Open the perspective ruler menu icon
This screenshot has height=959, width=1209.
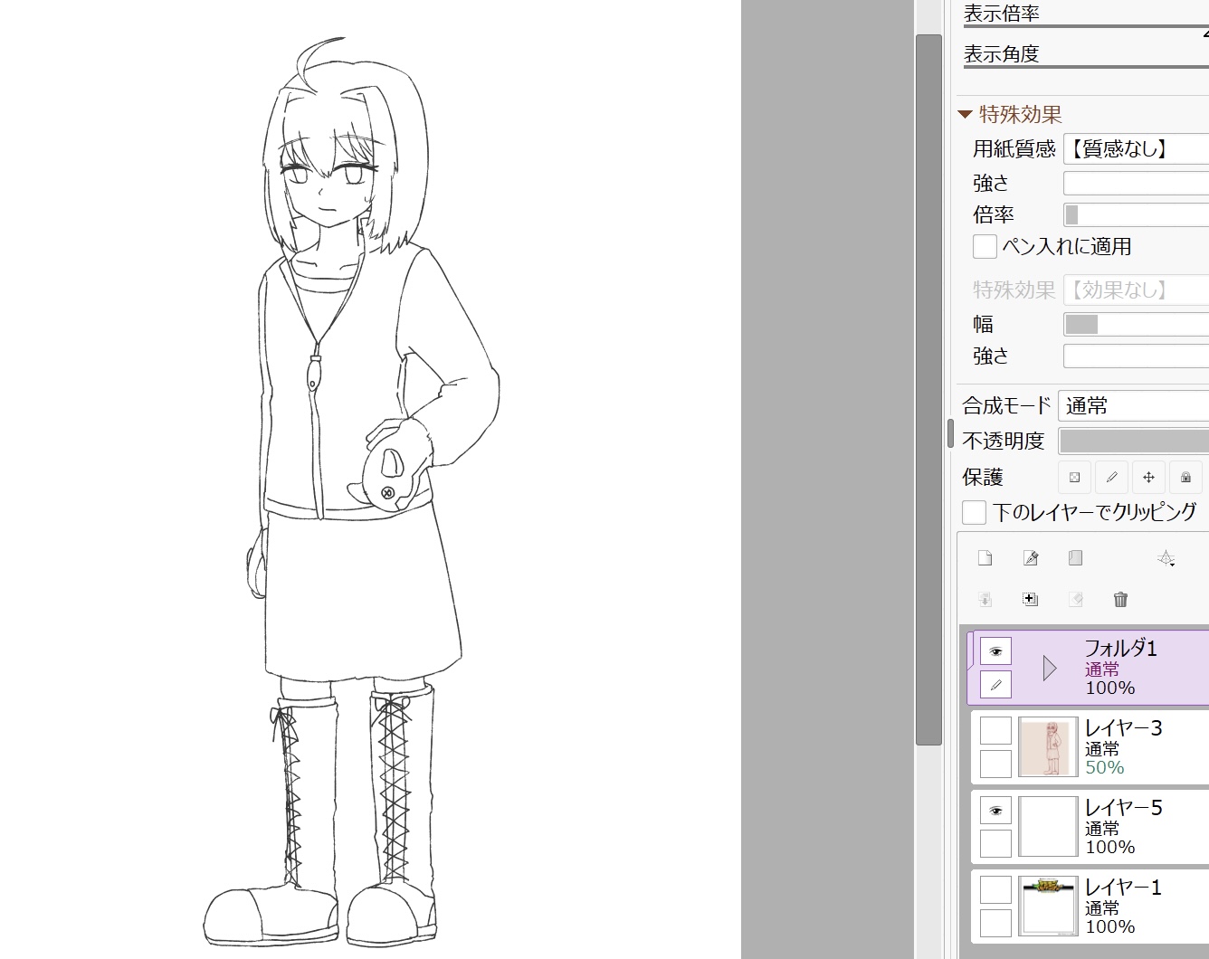coord(1166,558)
